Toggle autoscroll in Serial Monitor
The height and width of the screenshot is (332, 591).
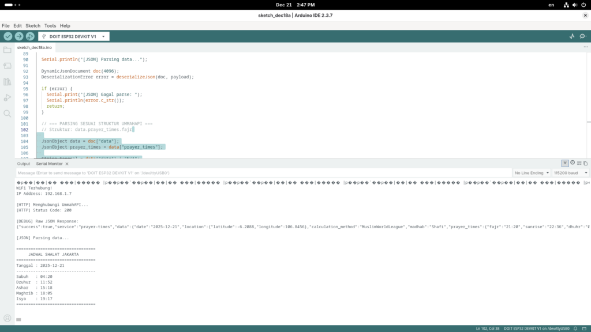565,163
